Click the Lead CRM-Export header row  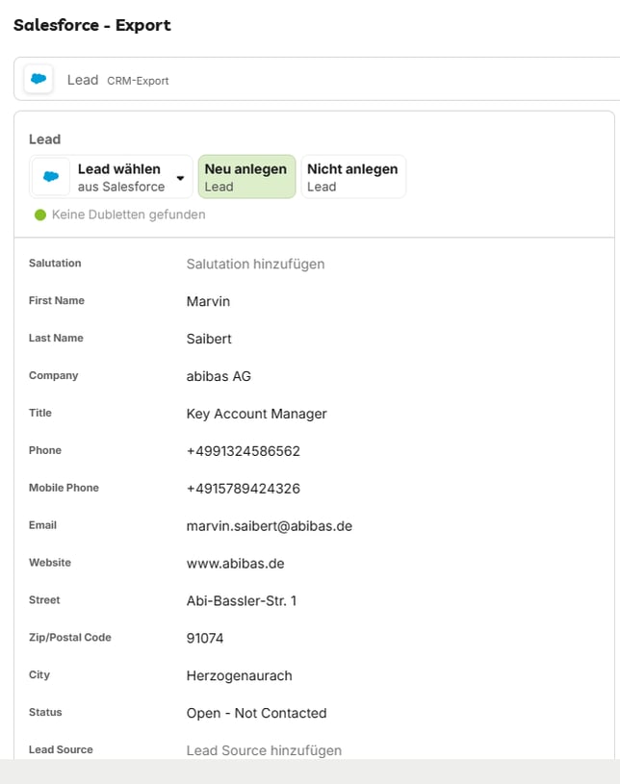point(317,79)
